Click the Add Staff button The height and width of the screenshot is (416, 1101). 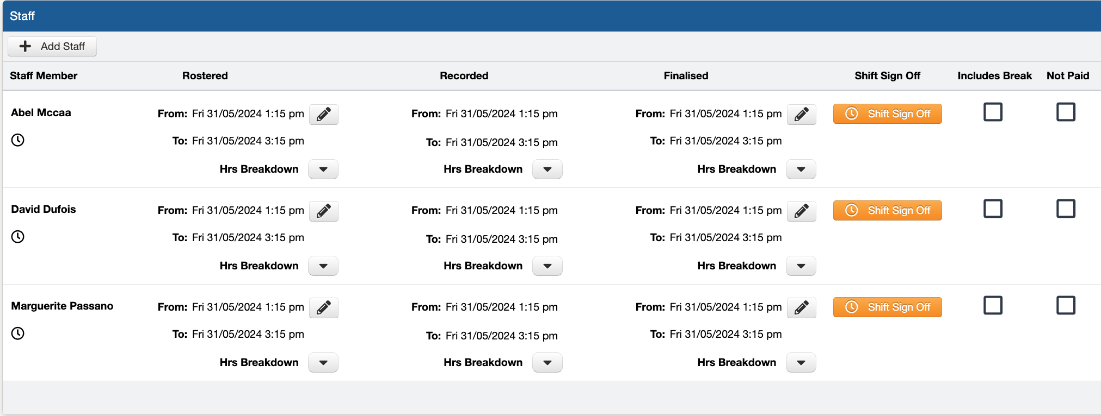[x=52, y=46]
